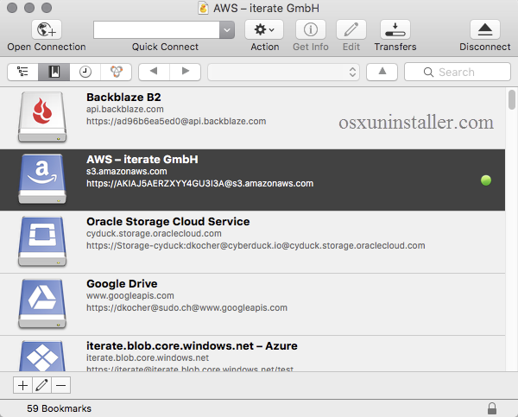
Task: Select the Google Drive bookmark icon
Action: [x=43, y=304]
